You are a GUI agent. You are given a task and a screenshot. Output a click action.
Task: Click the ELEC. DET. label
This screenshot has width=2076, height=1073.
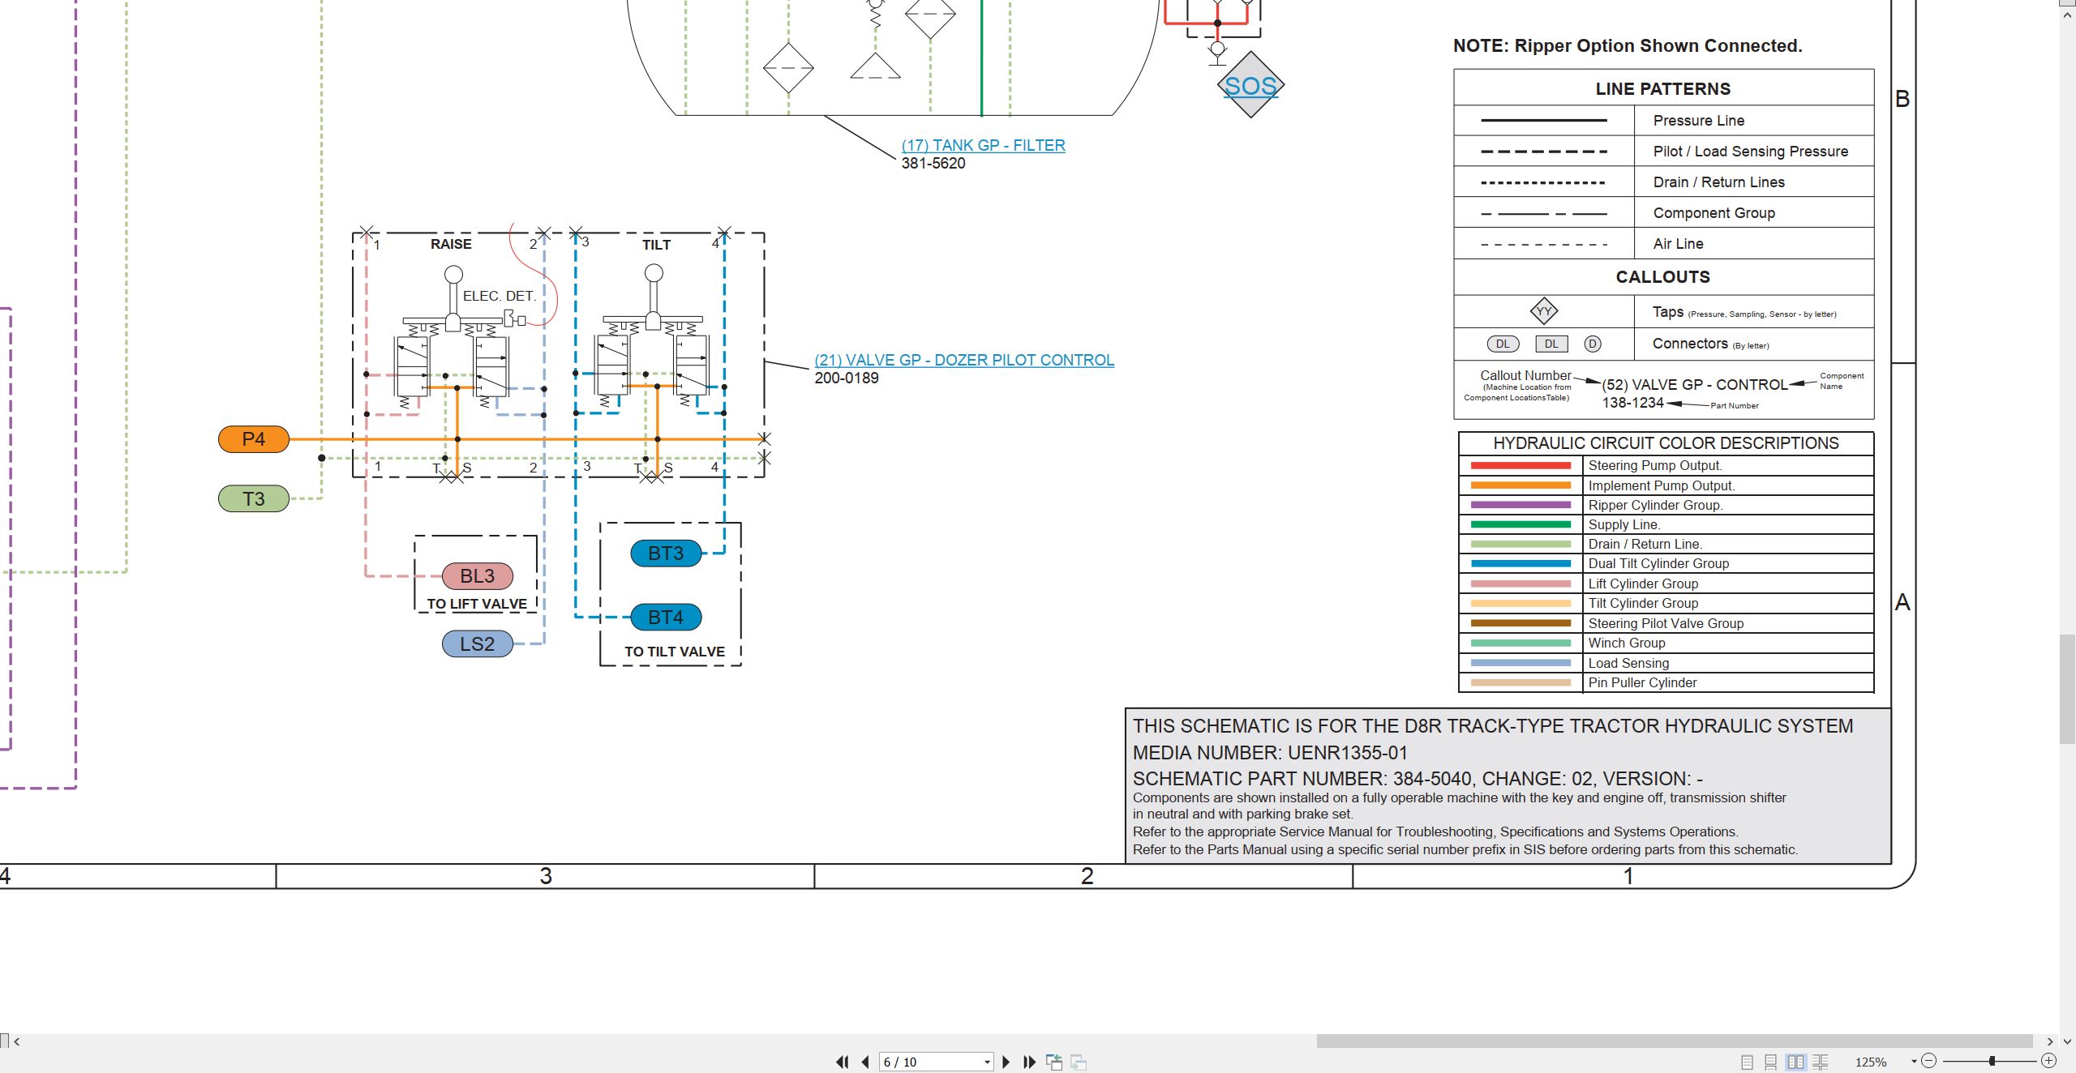500,297
